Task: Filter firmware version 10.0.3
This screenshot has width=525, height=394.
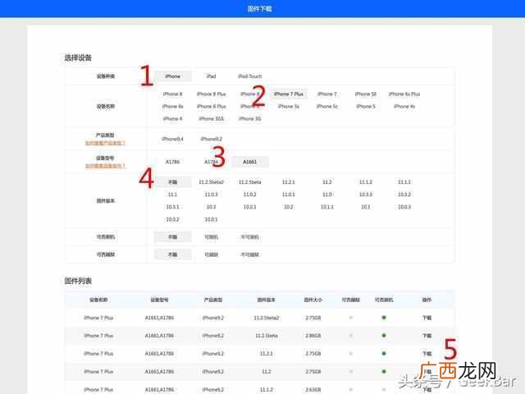Action: 404,207
